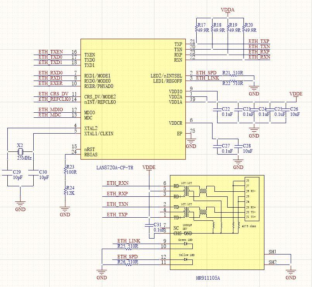312x287 pixels.
Task: Click ETH_RXN net label at LAN8720A pin 22
Action: (259, 57)
